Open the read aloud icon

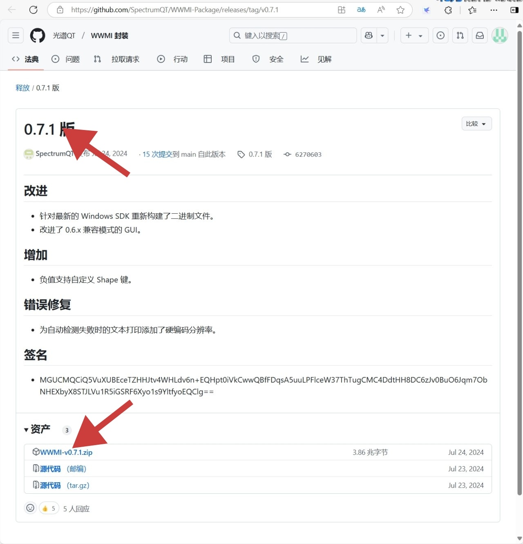pyautogui.click(x=381, y=10)
